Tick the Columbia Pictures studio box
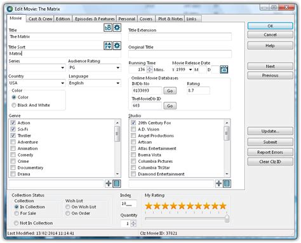The height and width of the screenshot is (243, 301). [x=133, y=161]
